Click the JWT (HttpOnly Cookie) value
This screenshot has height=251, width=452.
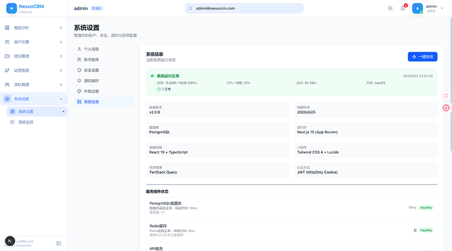[317, 172]
